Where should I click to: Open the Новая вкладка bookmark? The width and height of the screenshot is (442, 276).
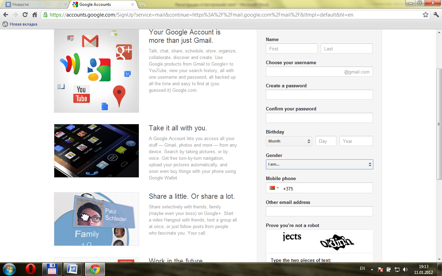pyautogui.click(x=20, y=24)
